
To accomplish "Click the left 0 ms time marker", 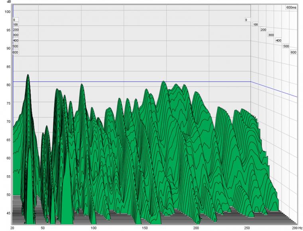I will (x=14, y=19).
